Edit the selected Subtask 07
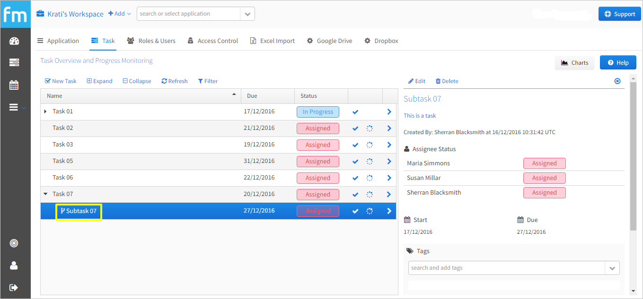 (x=416, y=81)
